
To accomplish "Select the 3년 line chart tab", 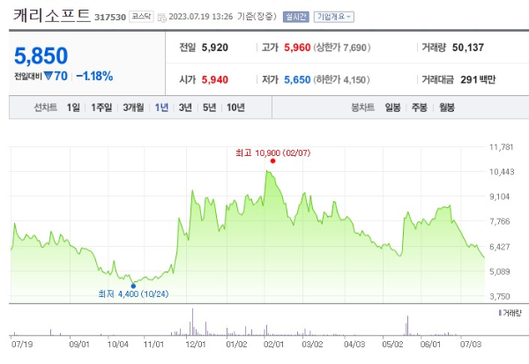I will click(x=185, y=108).
